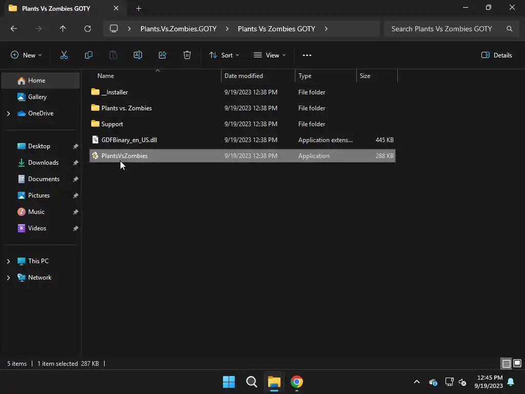The height and width of the screenshot is (394, 525).
Task: Switch to large thumbnails view icon
Action: 517,363
